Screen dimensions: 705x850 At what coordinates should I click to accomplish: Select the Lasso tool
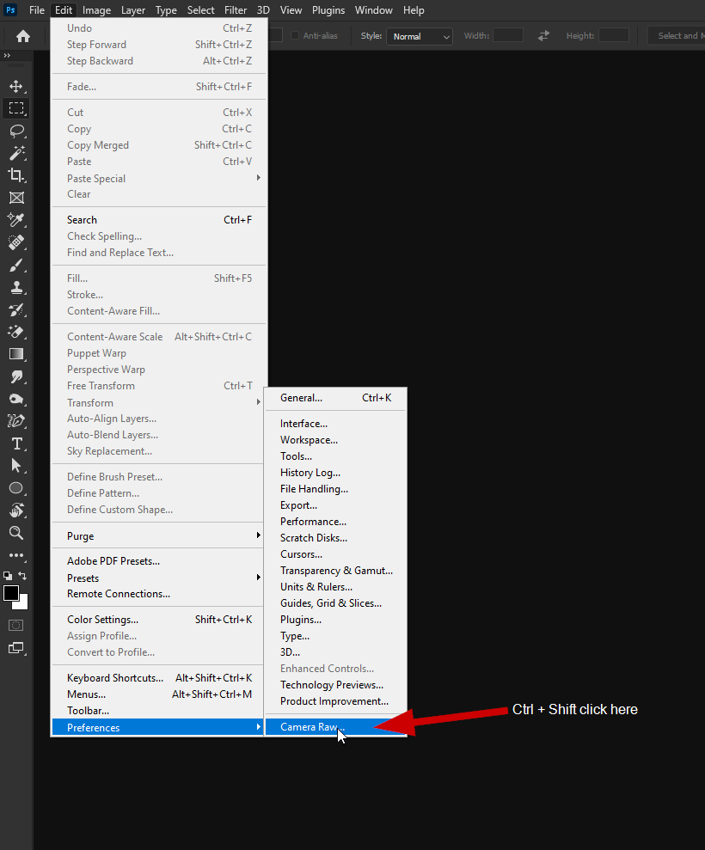pos(16,131)
